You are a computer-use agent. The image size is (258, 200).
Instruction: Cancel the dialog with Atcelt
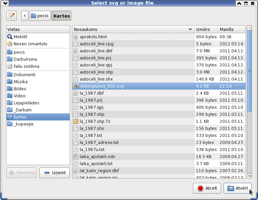[207, 188]
